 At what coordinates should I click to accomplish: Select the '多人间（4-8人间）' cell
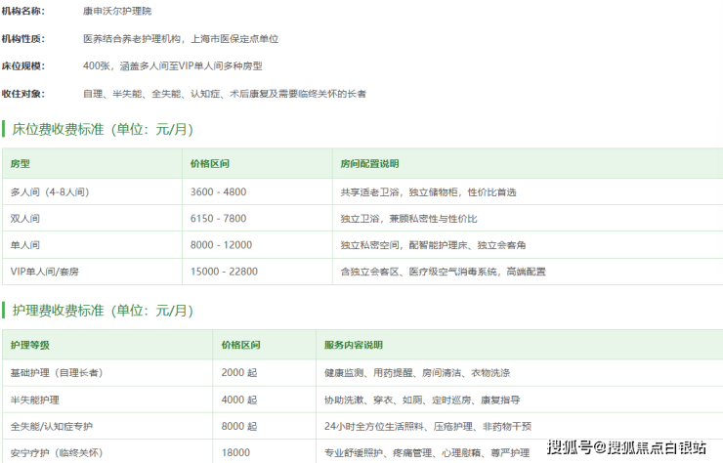(92, 191)
